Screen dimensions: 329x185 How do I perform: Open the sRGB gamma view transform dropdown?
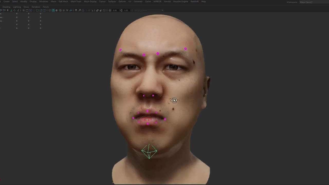click(149, 10)
